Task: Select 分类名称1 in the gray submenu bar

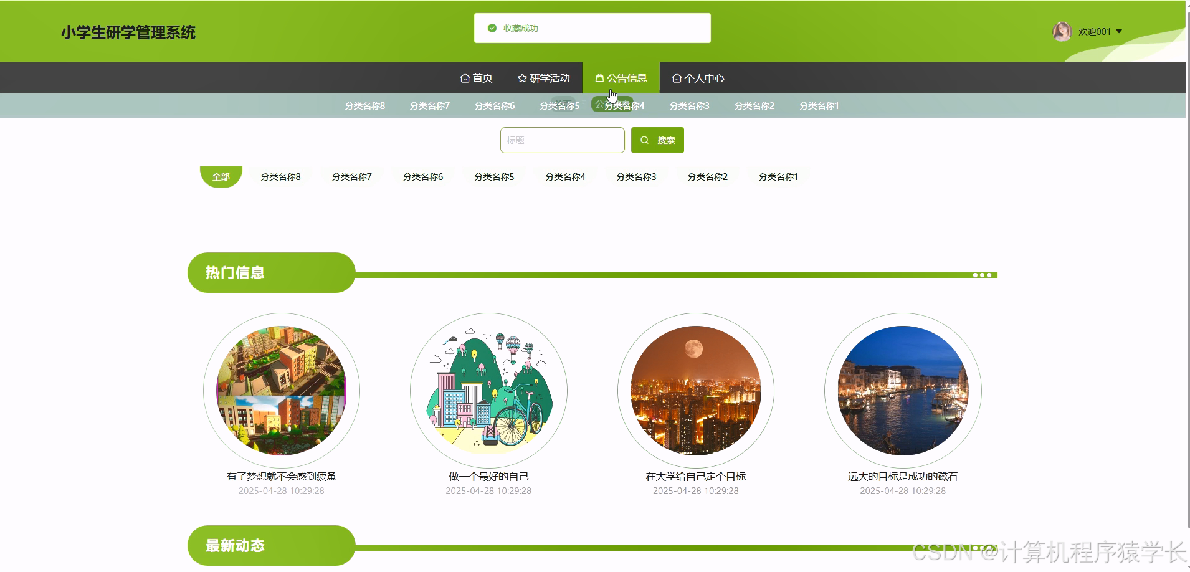Action: [x=819, y=106]
